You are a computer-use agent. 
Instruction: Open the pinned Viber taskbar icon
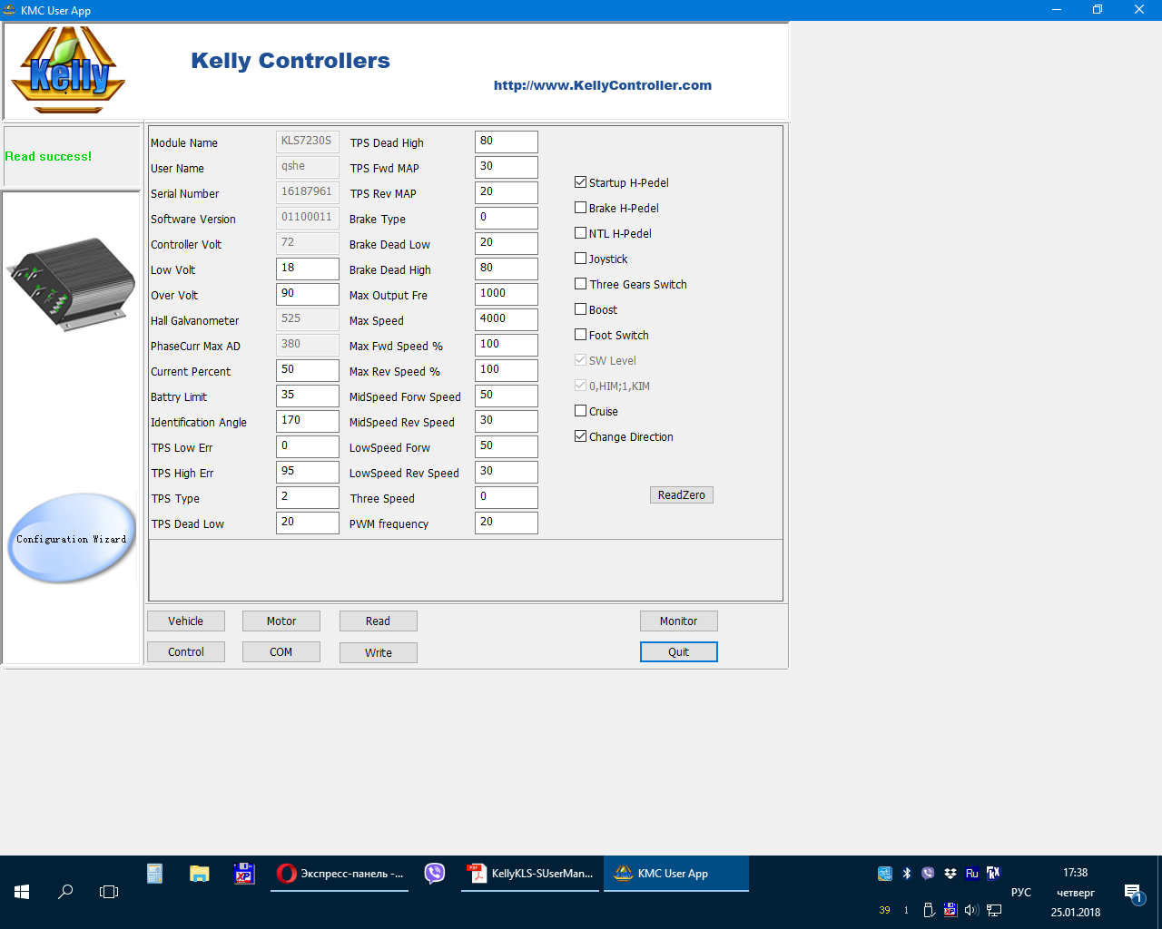tap(435, 874)
